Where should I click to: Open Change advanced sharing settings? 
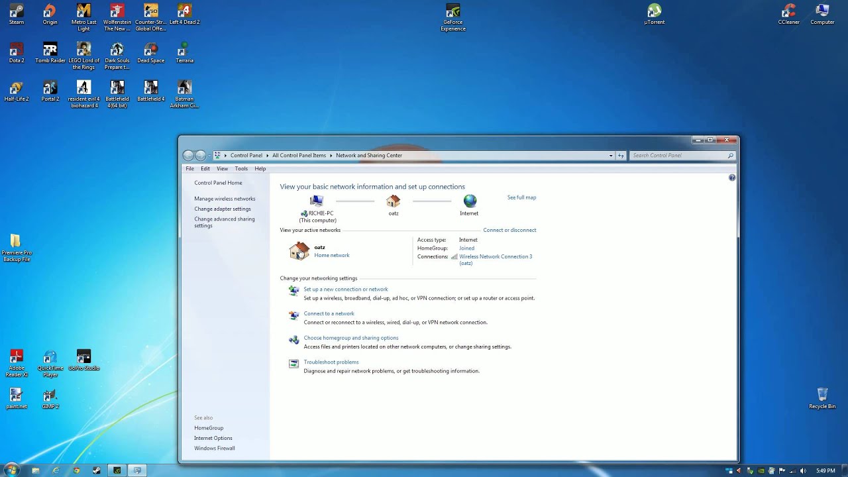tap(225, 223)
